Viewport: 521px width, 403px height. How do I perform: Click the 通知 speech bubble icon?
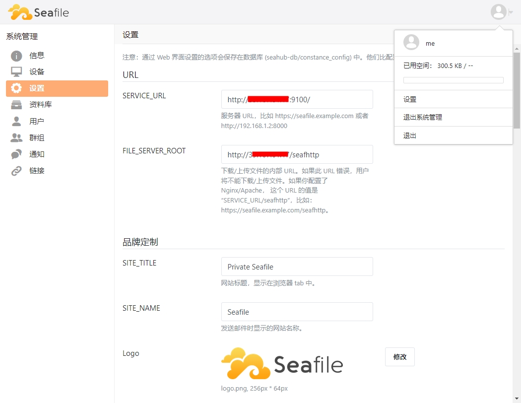coord(16,154)
